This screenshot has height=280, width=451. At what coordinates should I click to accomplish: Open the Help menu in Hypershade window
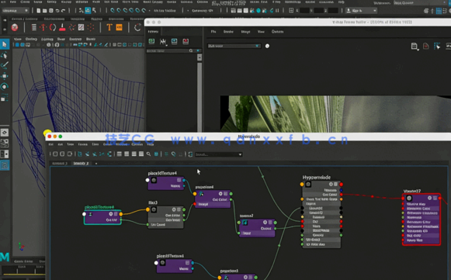pyautogui.click(x=151, y=144)
